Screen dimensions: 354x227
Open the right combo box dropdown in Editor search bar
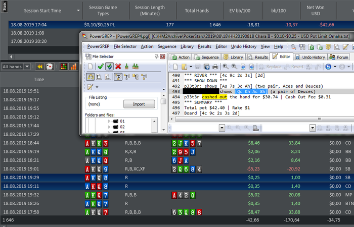pyautogui.click(x=313, y=128)
